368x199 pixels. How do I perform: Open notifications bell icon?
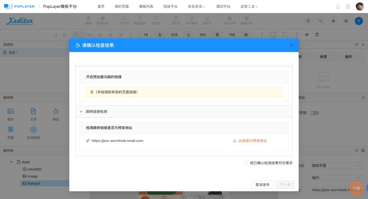[338, 6]
